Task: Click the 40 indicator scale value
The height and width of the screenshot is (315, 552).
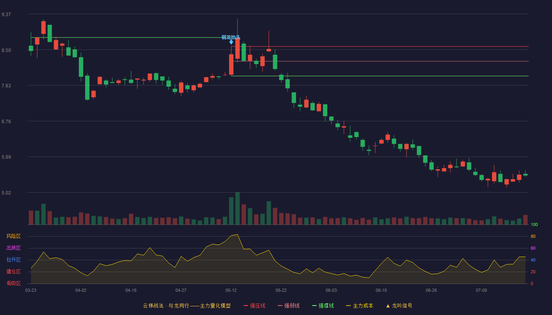Action: pos(533,260)
